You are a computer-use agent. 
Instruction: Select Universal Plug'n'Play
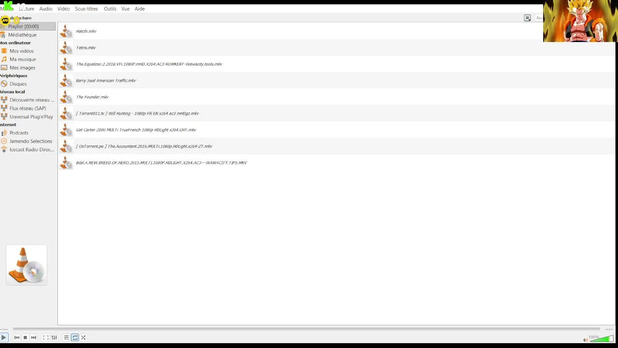31,116
